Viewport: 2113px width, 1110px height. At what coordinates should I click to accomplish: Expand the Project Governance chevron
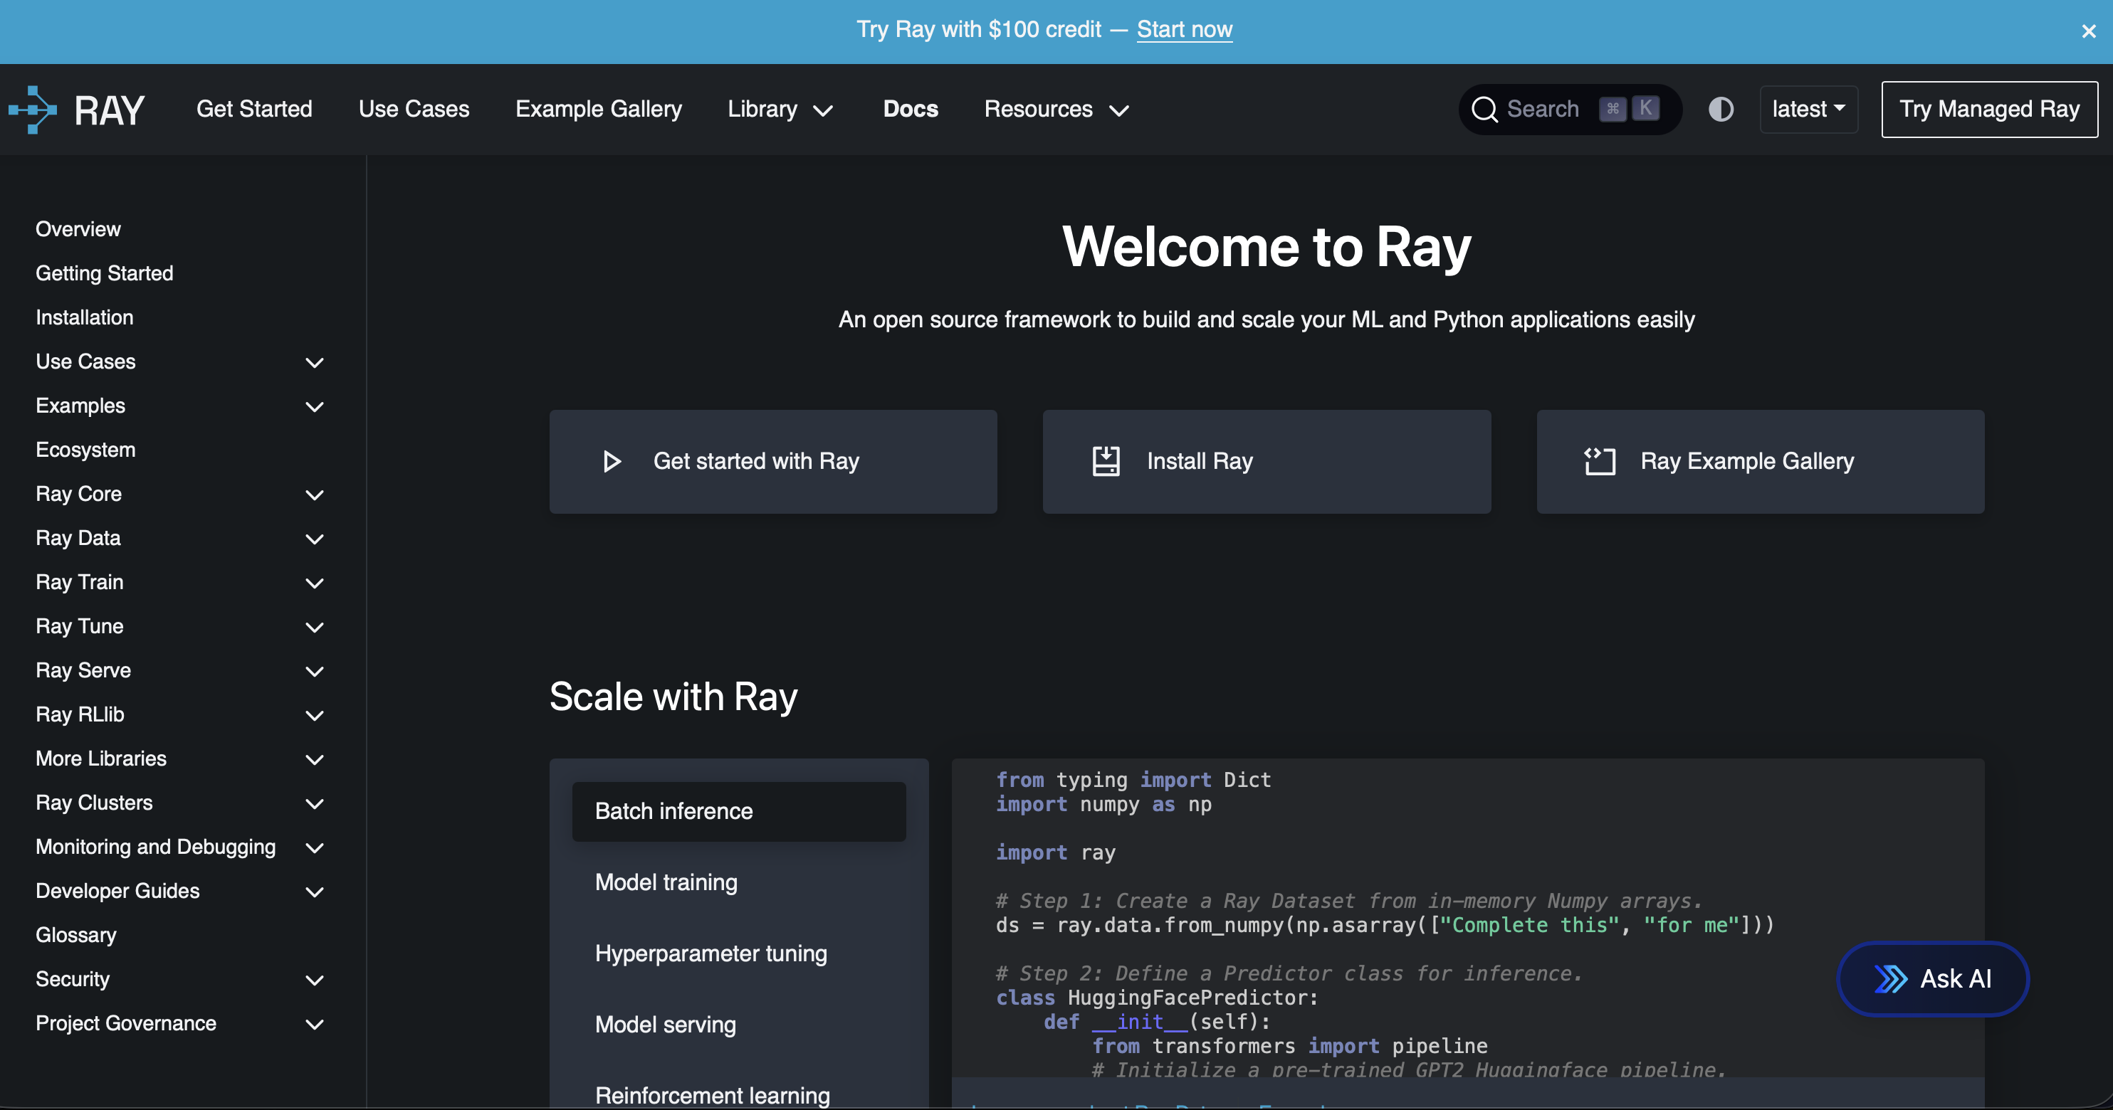314,1025
